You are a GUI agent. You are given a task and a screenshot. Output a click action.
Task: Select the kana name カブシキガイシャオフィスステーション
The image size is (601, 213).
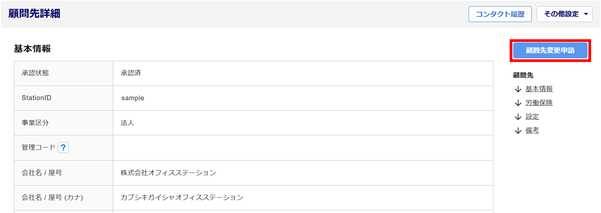[182, 198]
